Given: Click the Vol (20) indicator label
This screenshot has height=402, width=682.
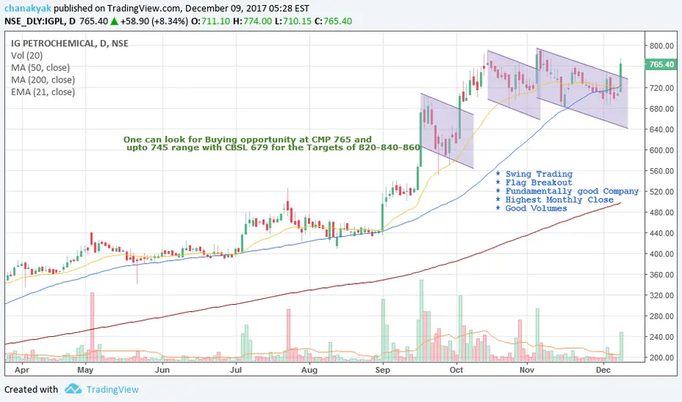Looking at the screenshot, I should coord(27,56).
